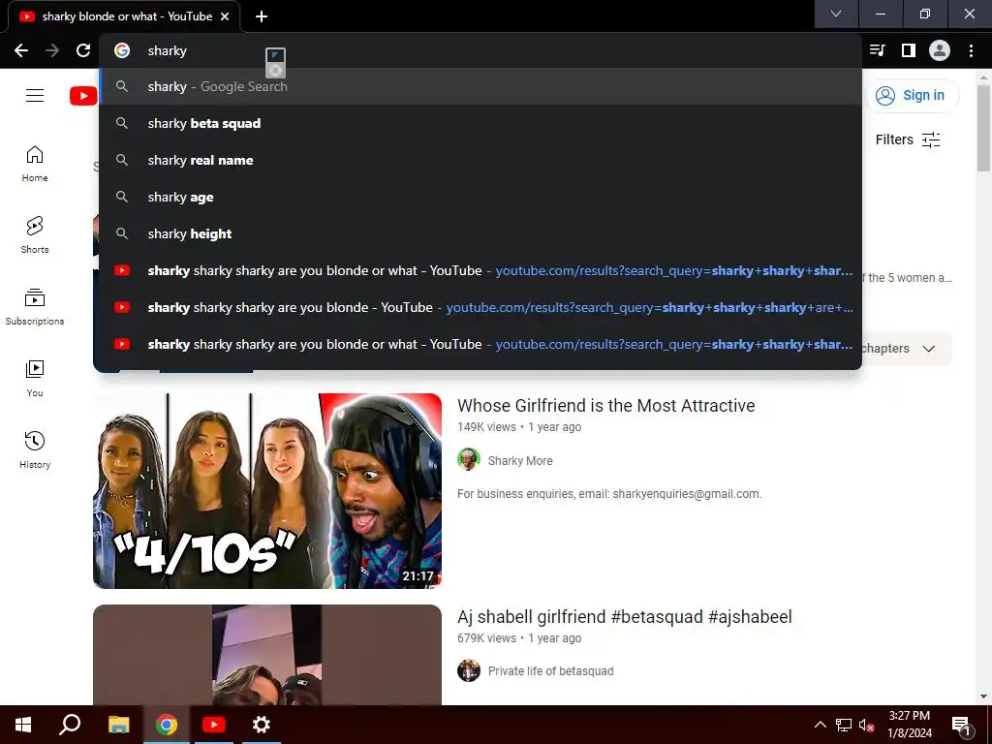The image size is (992, 744).
Task: Click the Google icon in address bar
Action: point(122,50)
